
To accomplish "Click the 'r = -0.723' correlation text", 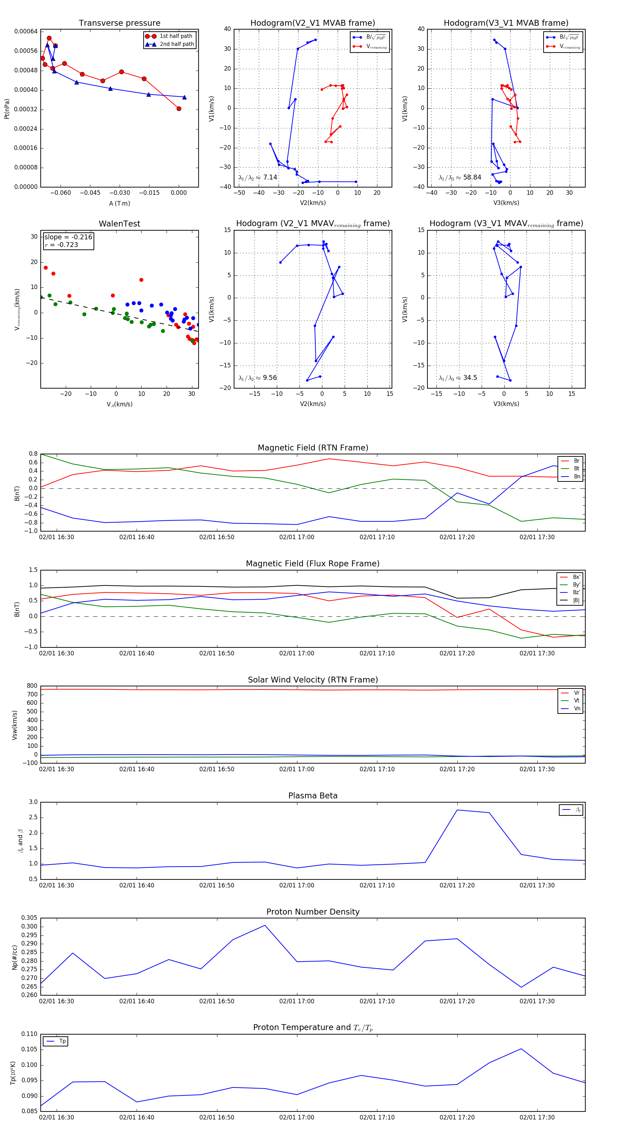I will pyautogui.click(x=62, y=245).
